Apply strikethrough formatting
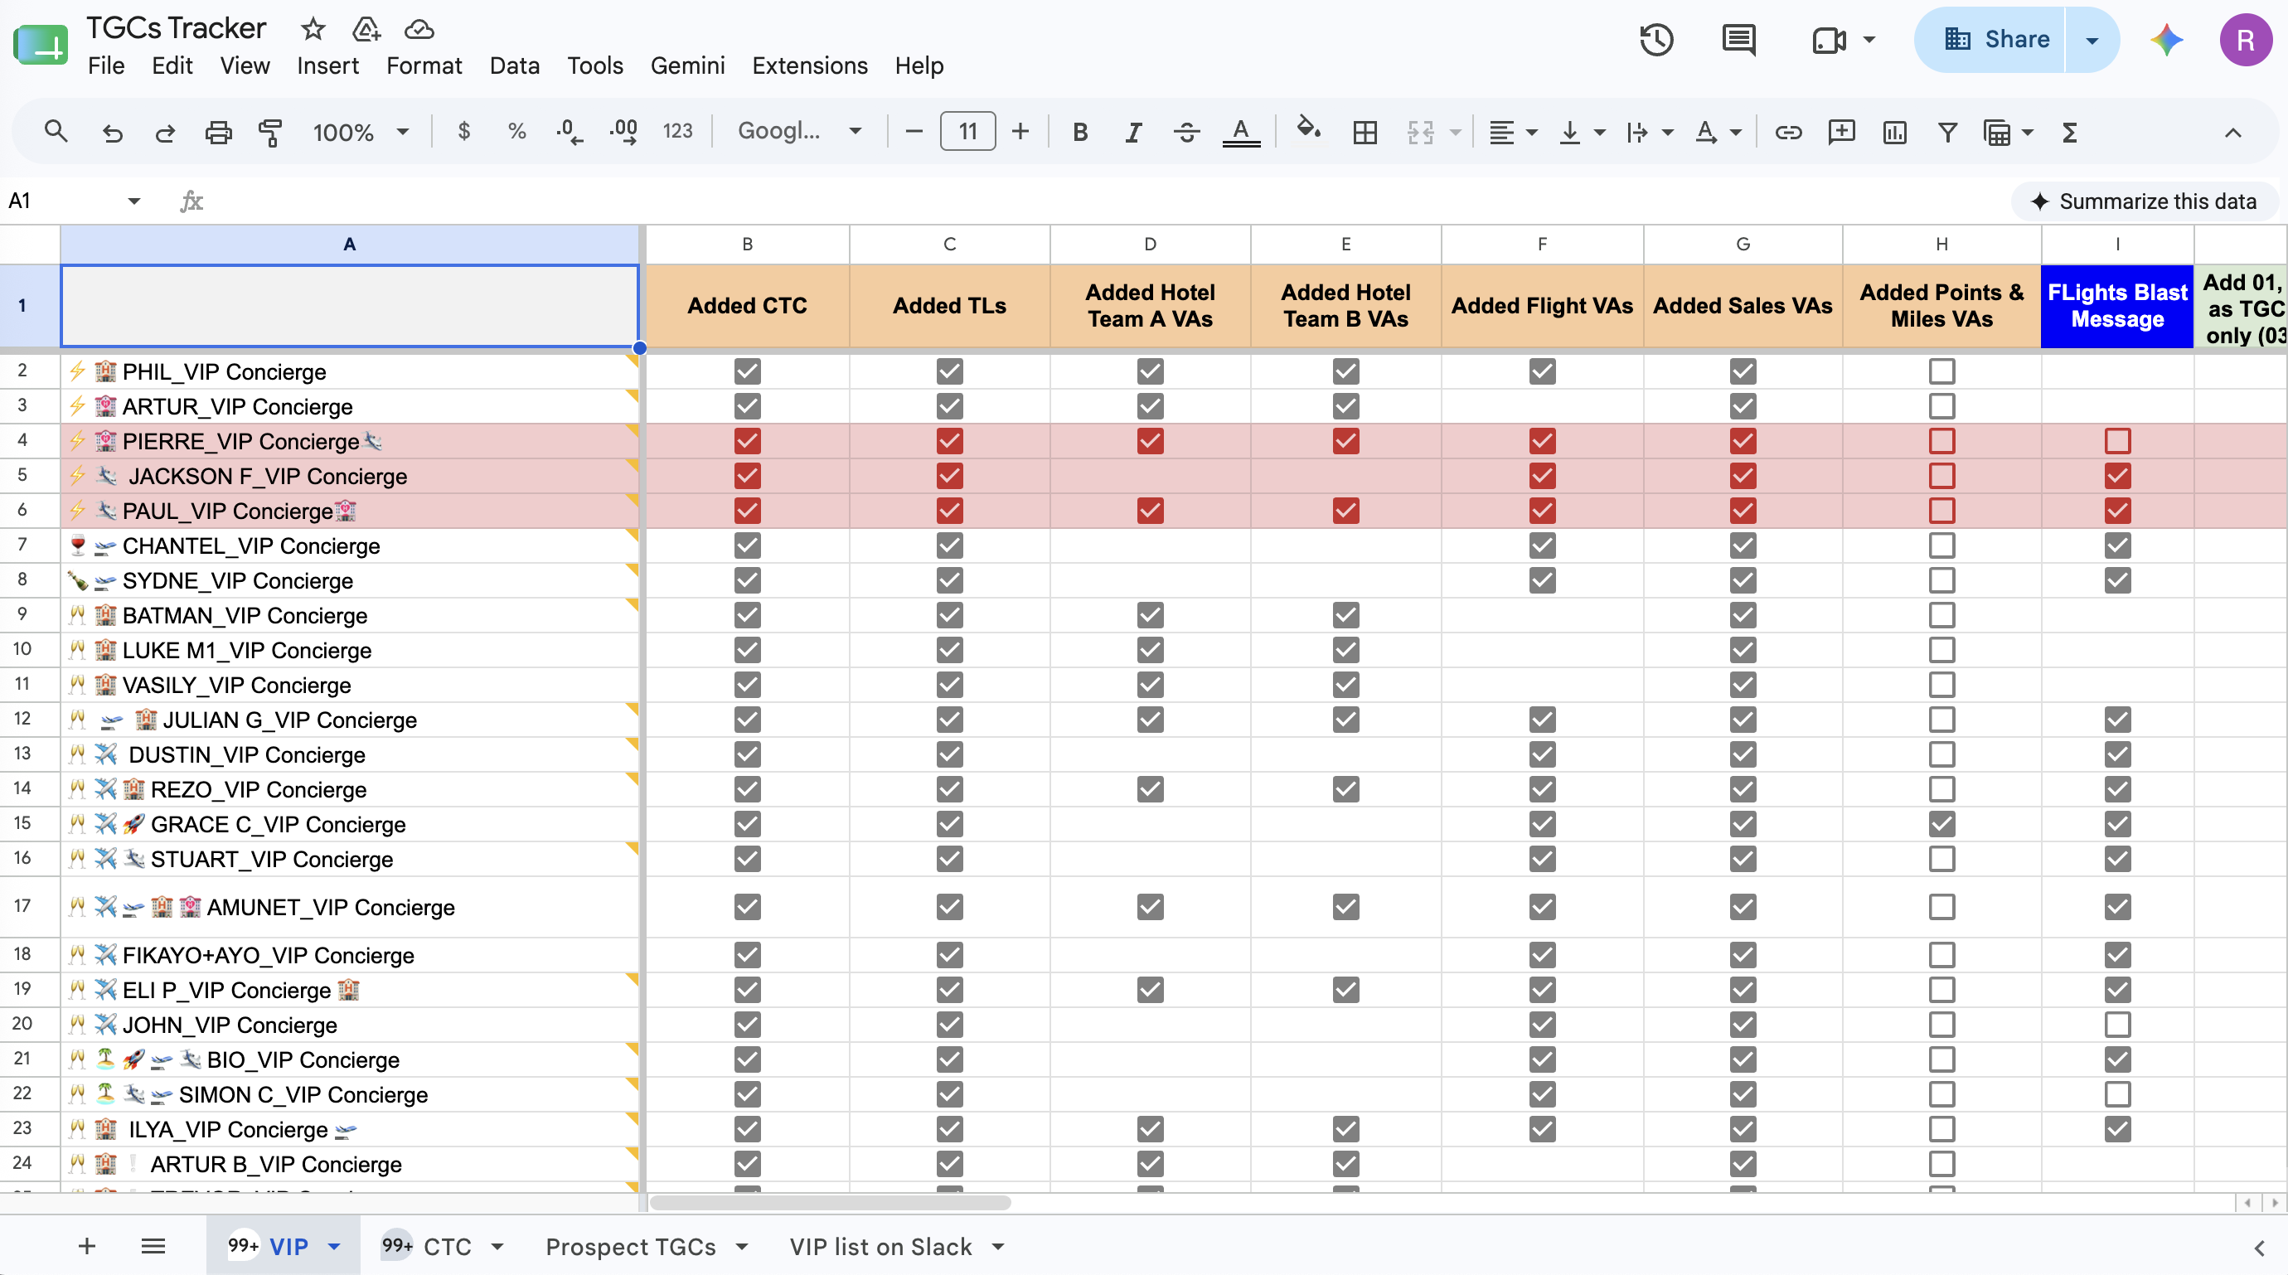This screenshot has height=1275, width=2288. click(x=1186, y=133)
